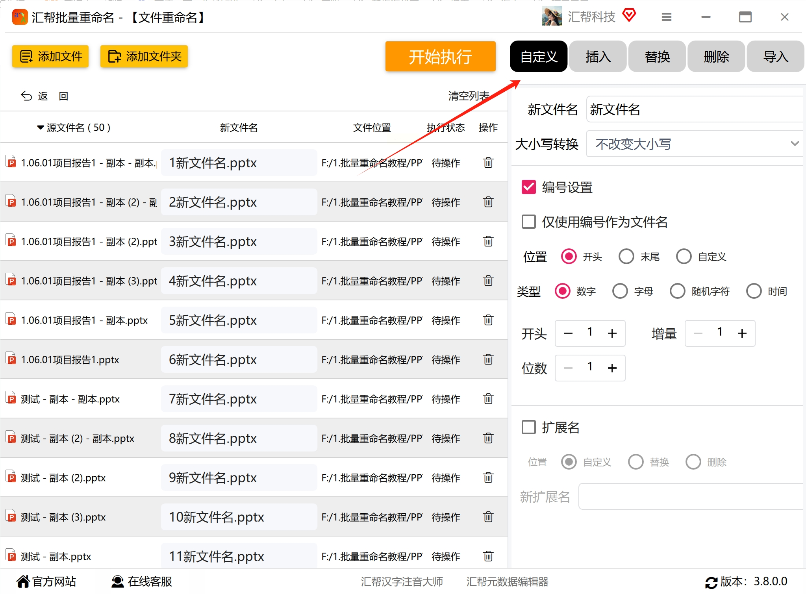This screenshot has width=806, height=594.
Task: Click the 添加文件夹 button
Action: click(x=144, y=57)
